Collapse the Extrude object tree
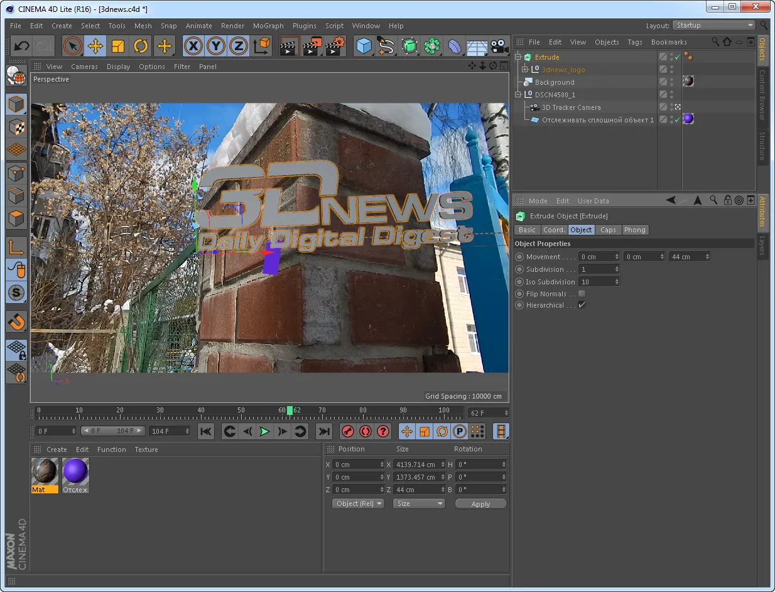The height and width of the screenshot is (592, 775). pyautogui.click(x=518, y=57)
